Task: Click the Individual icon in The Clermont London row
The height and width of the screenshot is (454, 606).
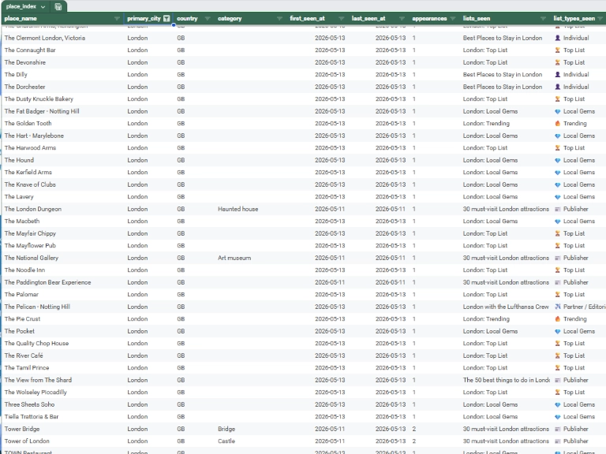Action: (557, 38)
